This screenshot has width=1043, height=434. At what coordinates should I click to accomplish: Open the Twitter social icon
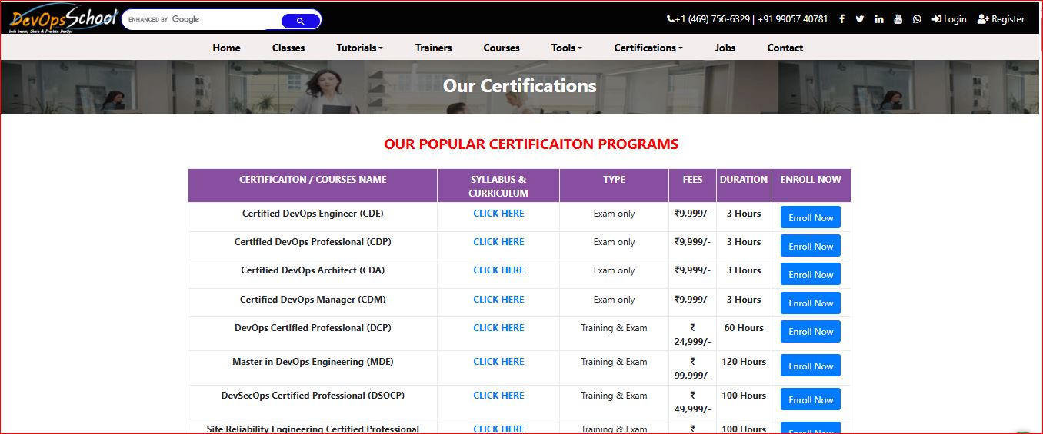860,19
